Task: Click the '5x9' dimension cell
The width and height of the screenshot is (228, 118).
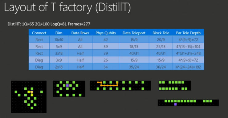Action: [59, 47]
